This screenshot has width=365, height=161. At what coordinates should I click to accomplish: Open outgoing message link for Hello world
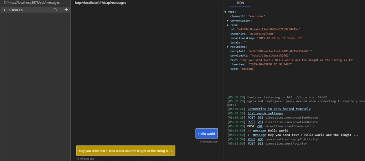[x=259, y=130]
